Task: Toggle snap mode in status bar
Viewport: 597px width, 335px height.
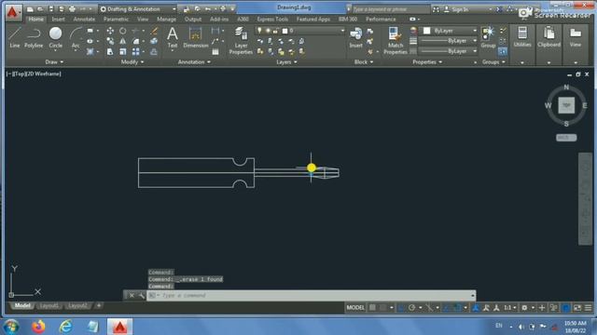Action: [383, 308]
